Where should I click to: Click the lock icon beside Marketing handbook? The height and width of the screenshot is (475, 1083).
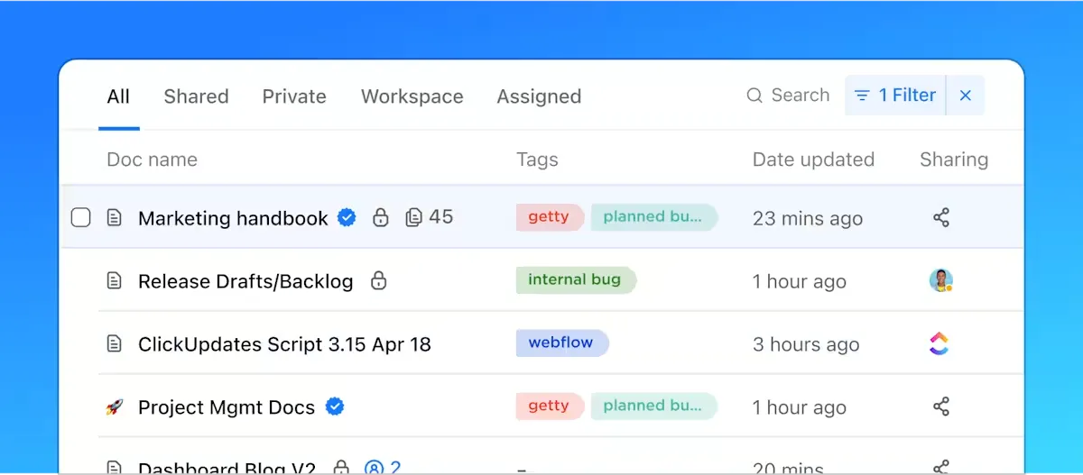pyautogui.click(x=381, y=217)
